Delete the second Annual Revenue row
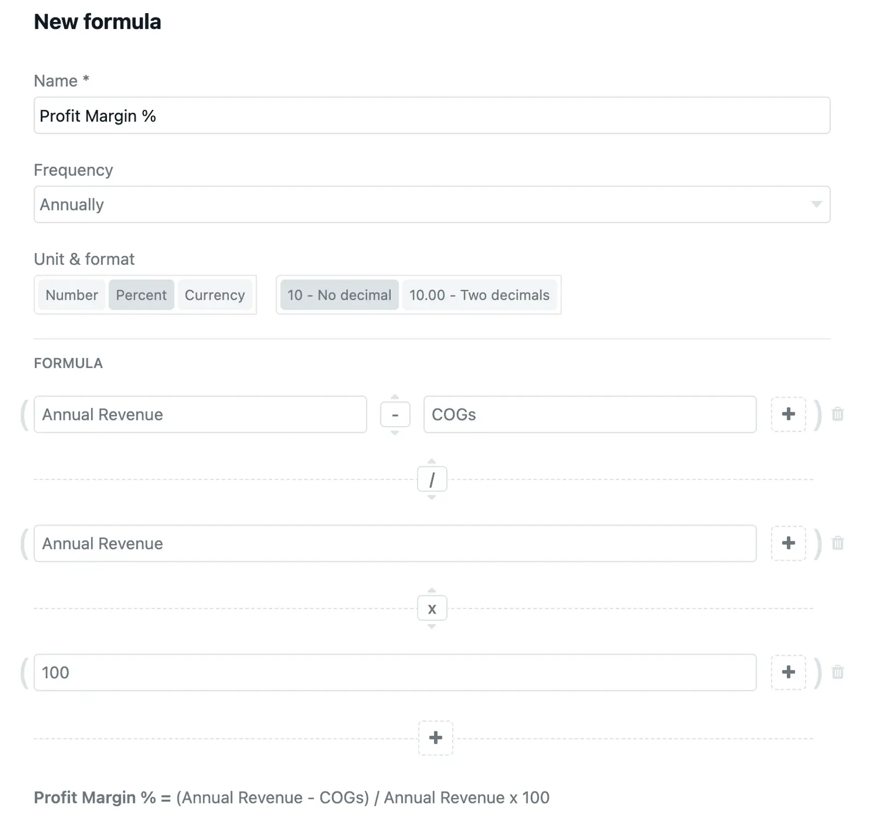The height and width of the screenshot is (827, 878). 837,543
